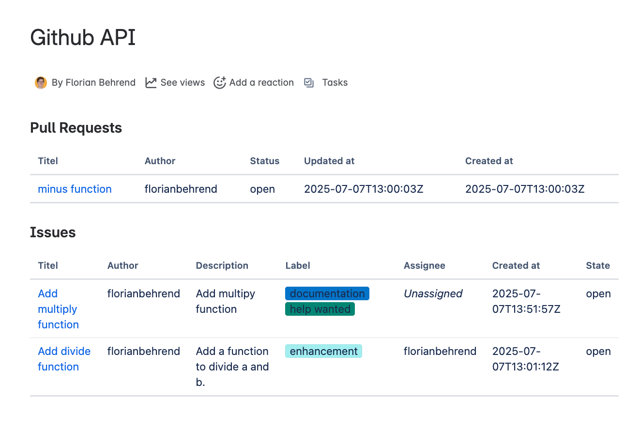
Task: Open the minus function pull request link
Action: [x=75, y=189]
